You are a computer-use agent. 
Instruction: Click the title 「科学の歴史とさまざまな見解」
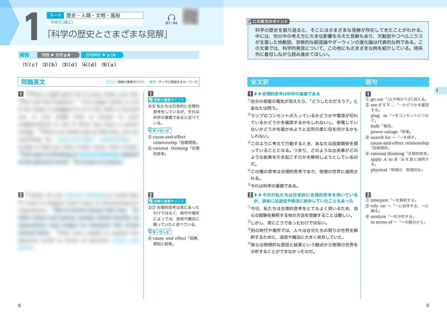108,34
